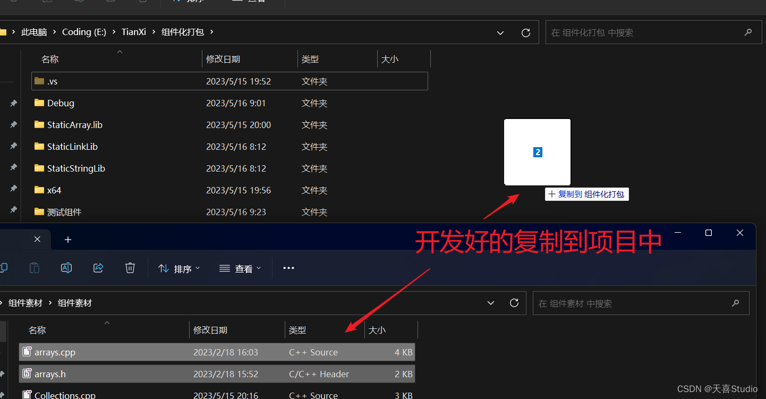This screenshot has height=399, width=766.
Task: Maximize the 组件素材 front window
Action: (x=708, y=233)
